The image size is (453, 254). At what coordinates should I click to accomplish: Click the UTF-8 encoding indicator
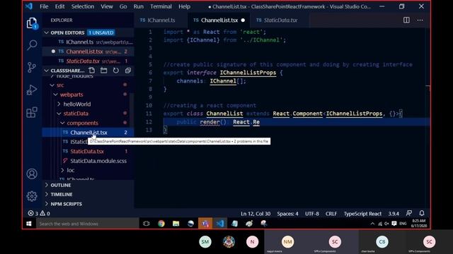pyautogui.click(x=312, y=214)
